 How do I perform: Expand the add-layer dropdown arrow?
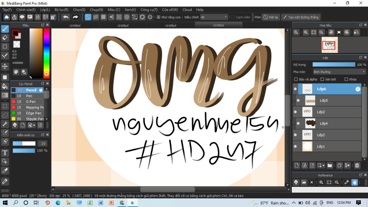(323, 166)
